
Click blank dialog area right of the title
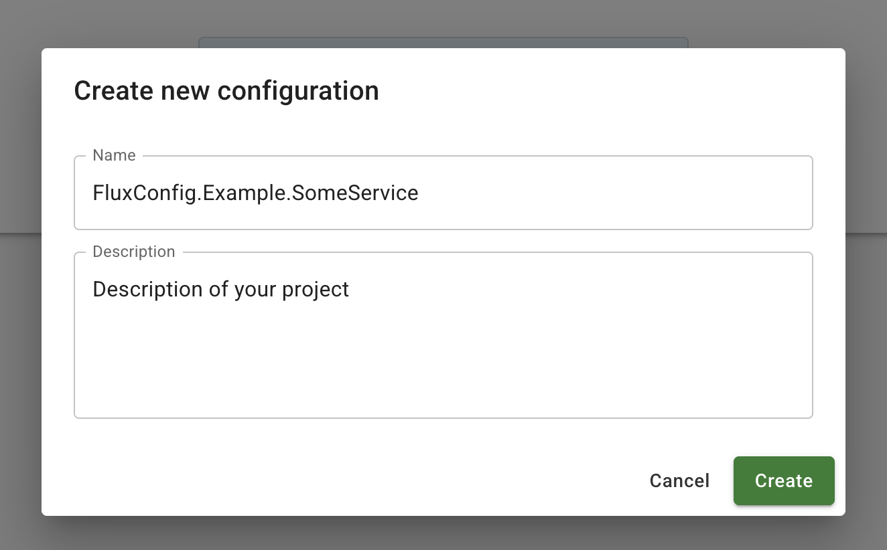[603, 90]
